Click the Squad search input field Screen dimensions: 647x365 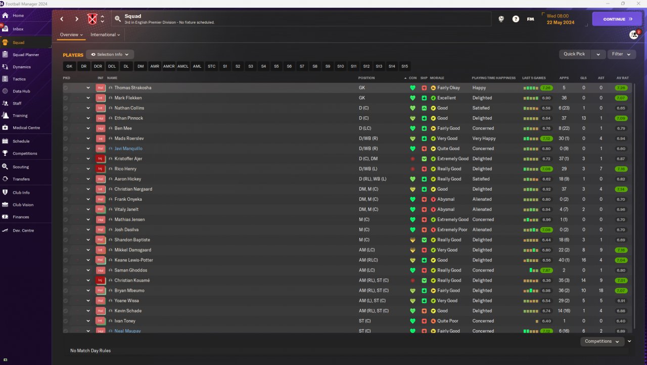301,19
